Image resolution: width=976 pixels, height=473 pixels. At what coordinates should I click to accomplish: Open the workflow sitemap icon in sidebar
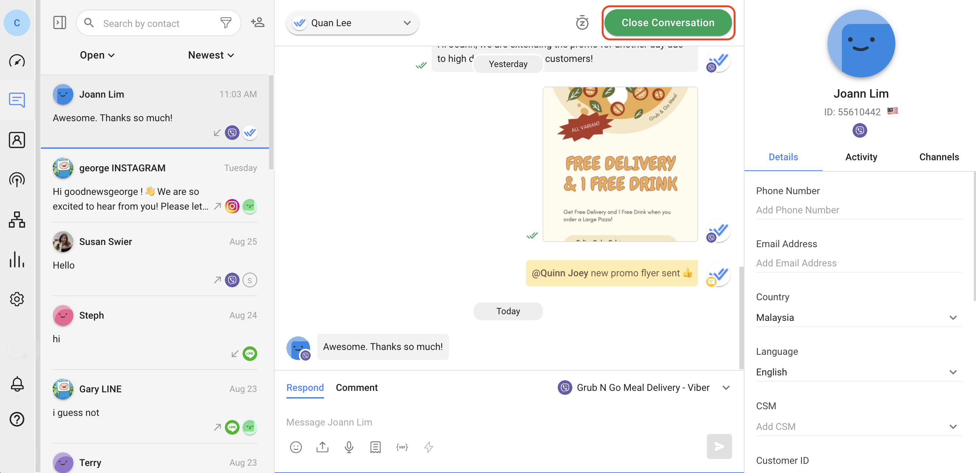pyautogui.click(x=17, y=220)
